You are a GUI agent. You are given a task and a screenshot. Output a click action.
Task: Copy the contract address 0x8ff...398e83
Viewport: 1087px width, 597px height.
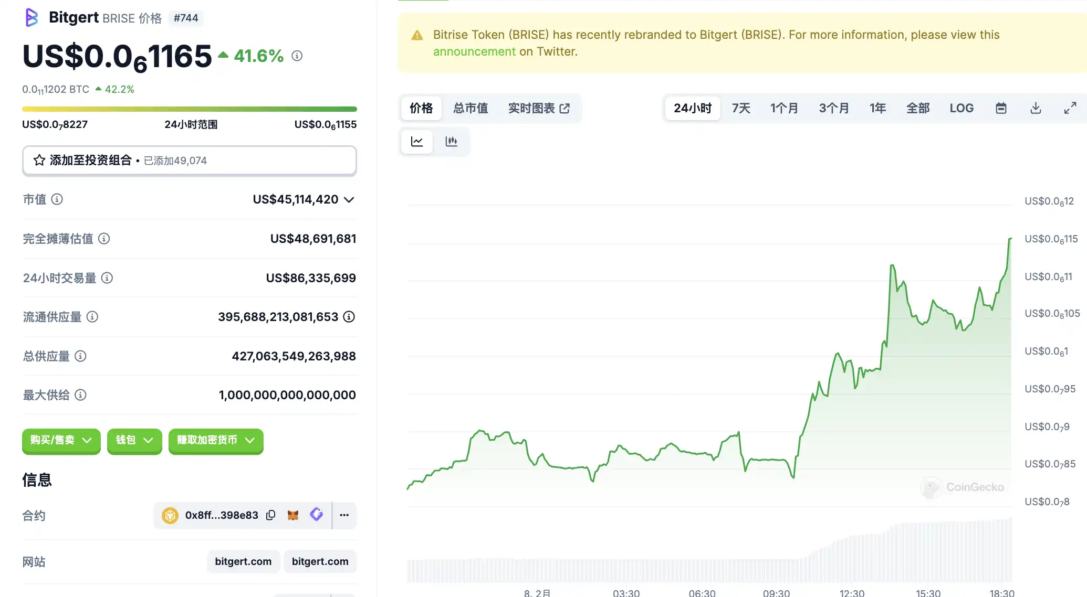pyautogui.click(x=271, y=515)
